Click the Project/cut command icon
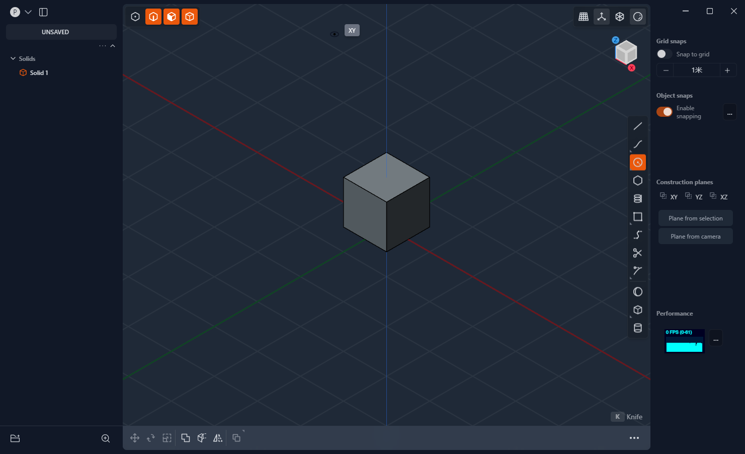The height and width of the screenshot is (454, 745). [202, 438]
